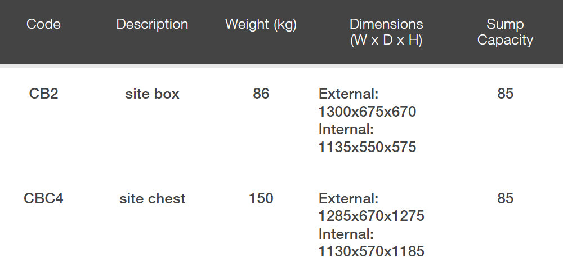Click the sump capacity 85 for CBC4
The width and height of the screenshot is (563, 275).
point(505,198)
